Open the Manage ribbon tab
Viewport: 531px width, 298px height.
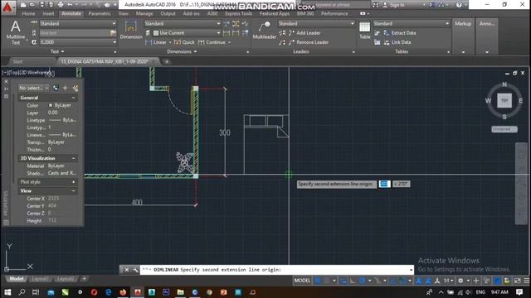(x=144, y=13)
